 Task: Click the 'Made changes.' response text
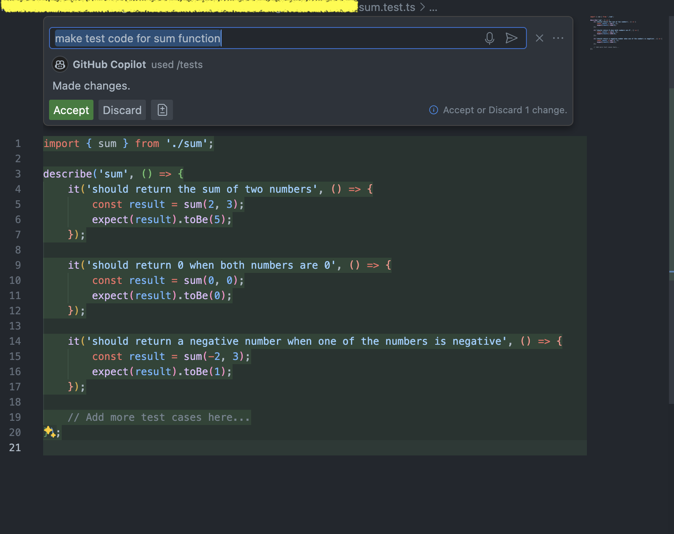tap(91, 86)
